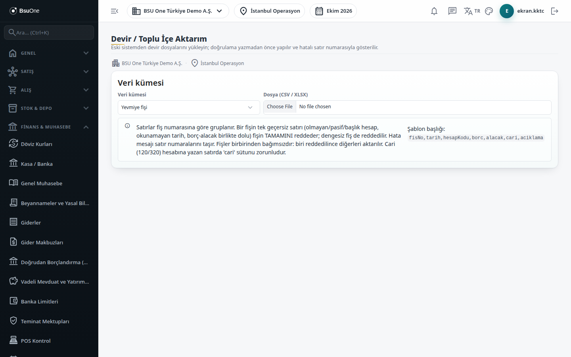Open the messages chat icon
The width and height of the screenshot is (571, 357).
pos(452,11)
